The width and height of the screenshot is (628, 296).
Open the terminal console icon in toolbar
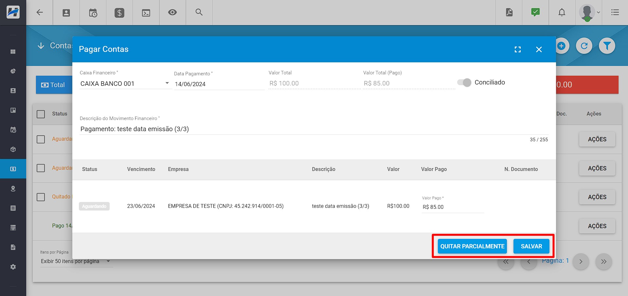[x=146, y=13]
